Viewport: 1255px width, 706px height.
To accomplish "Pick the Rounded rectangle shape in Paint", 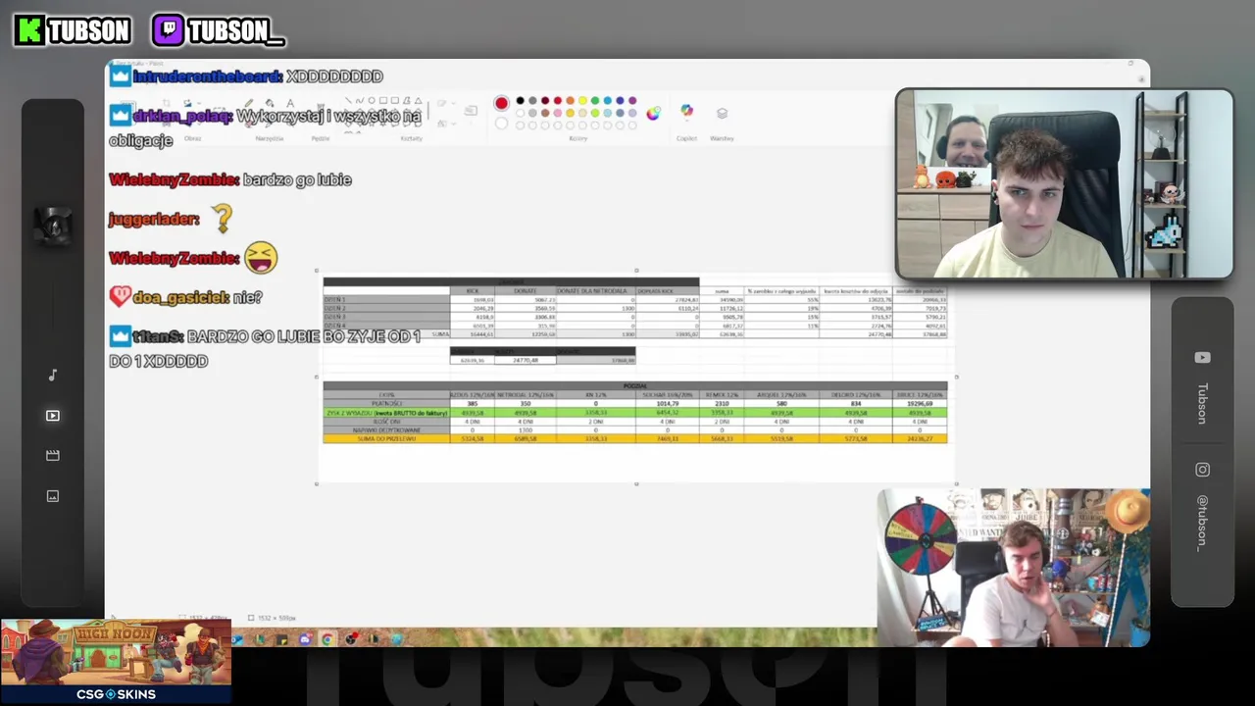I will 394,100.
